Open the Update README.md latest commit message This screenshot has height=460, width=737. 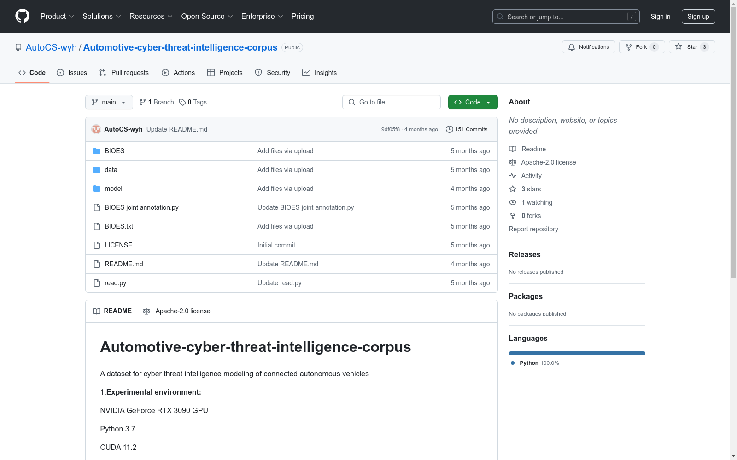[x=177, y=129]
